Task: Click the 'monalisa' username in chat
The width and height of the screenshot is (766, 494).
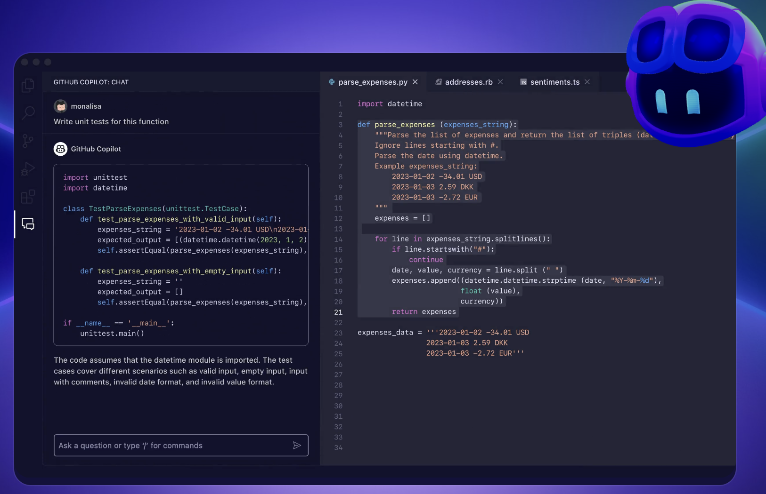Action: tap(86, 106)
